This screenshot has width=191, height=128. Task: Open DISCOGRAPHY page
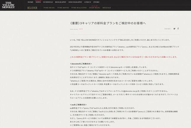click(x=75, y=2)
